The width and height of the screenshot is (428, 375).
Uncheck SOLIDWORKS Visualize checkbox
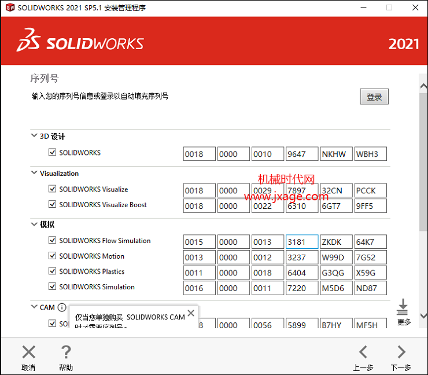[x=52, y=189]
